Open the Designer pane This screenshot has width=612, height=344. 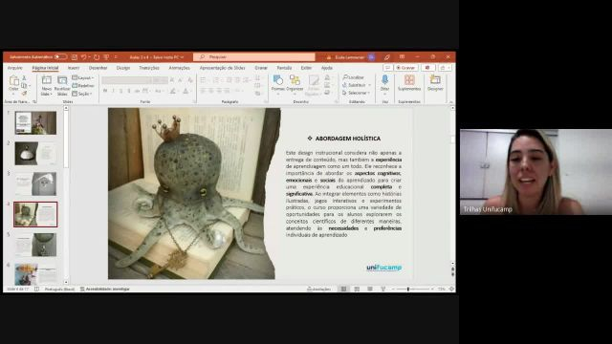click(x=435, y=83)
